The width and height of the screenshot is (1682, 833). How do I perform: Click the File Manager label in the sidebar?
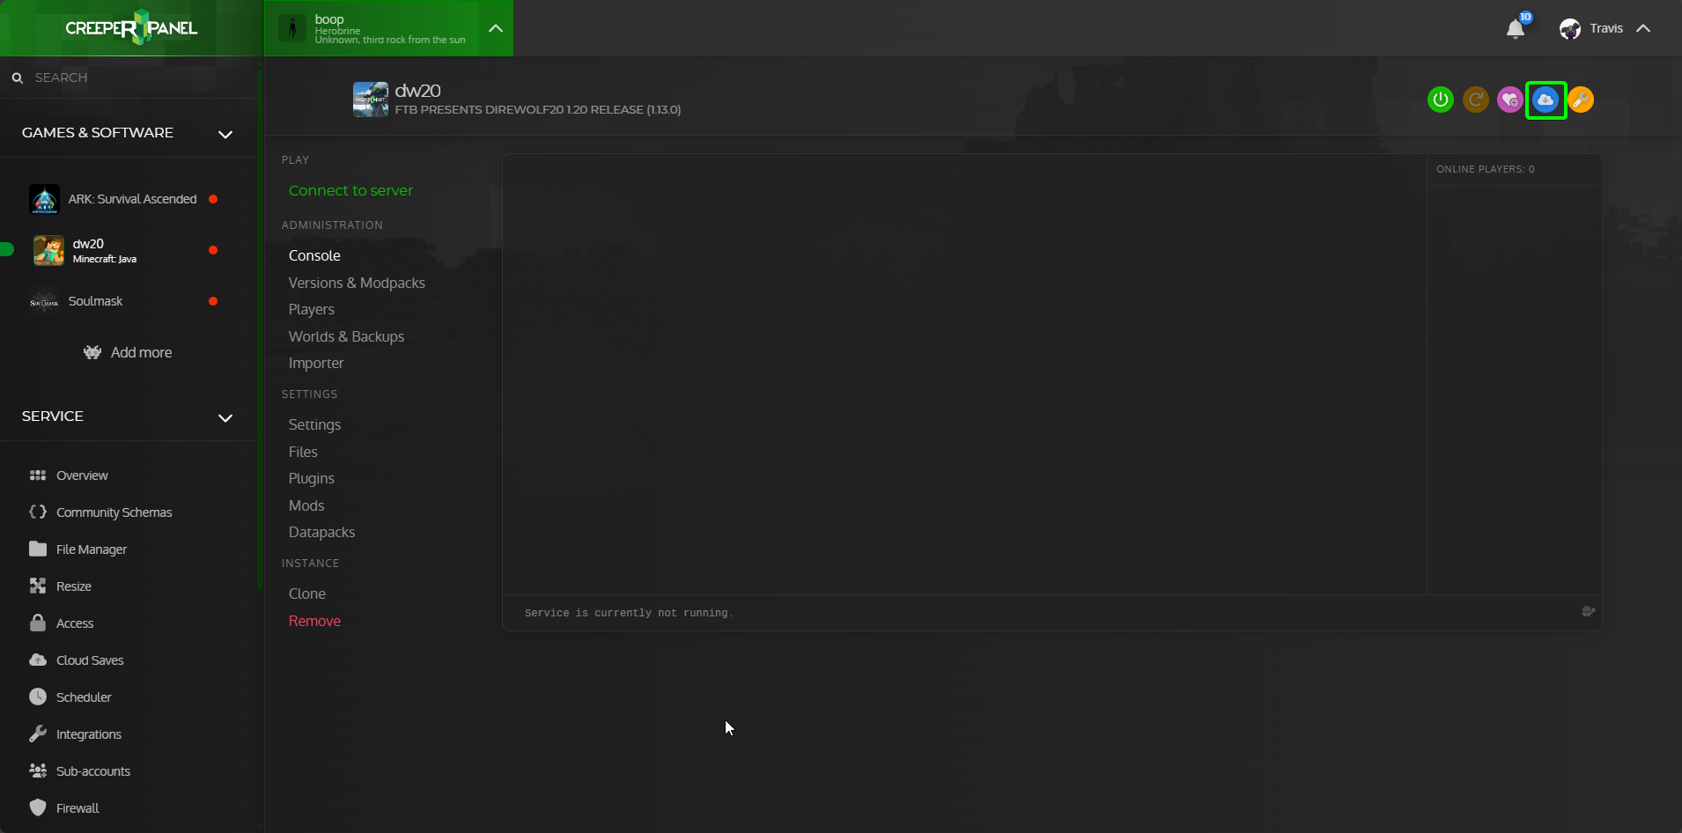92,549
